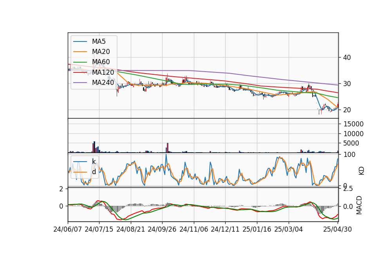
Task: Click the tallest volume bar near 24/07/15
Action: click(94, 147)
